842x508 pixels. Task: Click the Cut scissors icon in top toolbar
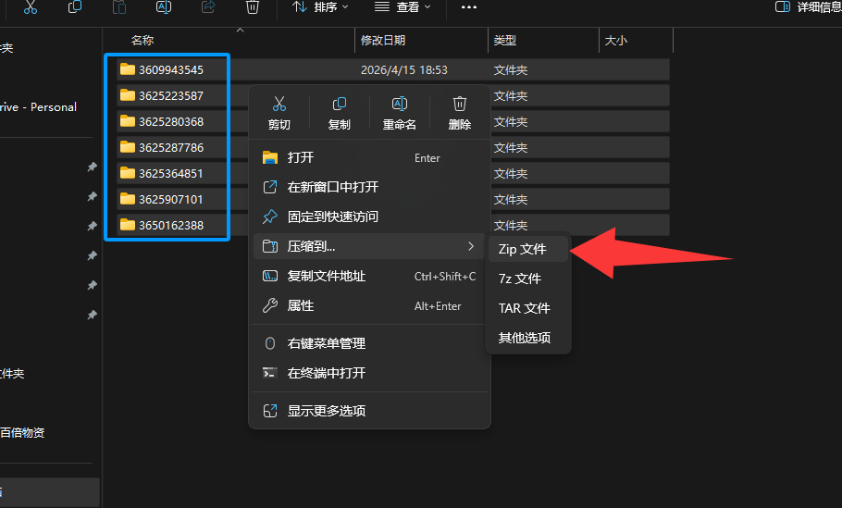pos(31,7)
